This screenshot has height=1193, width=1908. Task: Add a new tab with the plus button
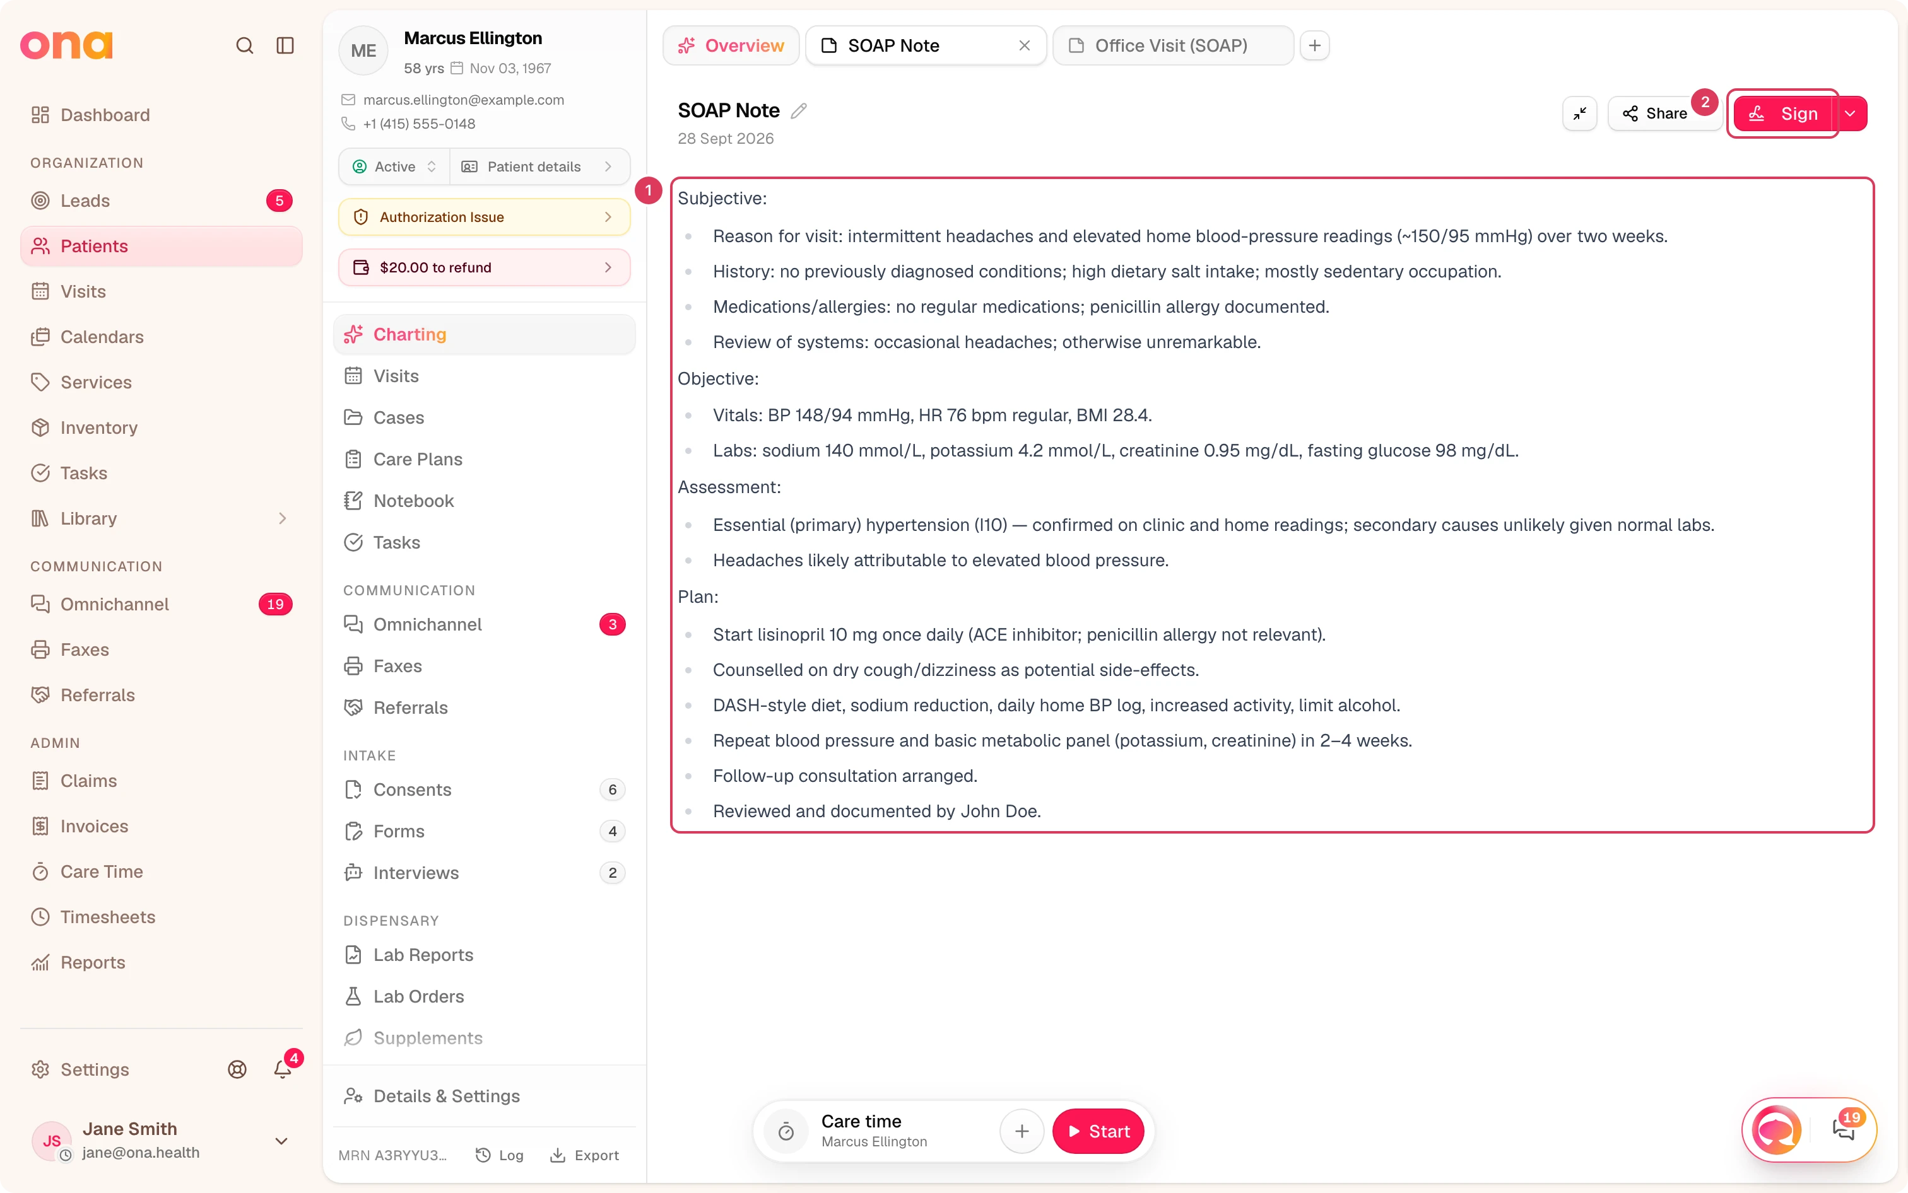(1314, 46)
